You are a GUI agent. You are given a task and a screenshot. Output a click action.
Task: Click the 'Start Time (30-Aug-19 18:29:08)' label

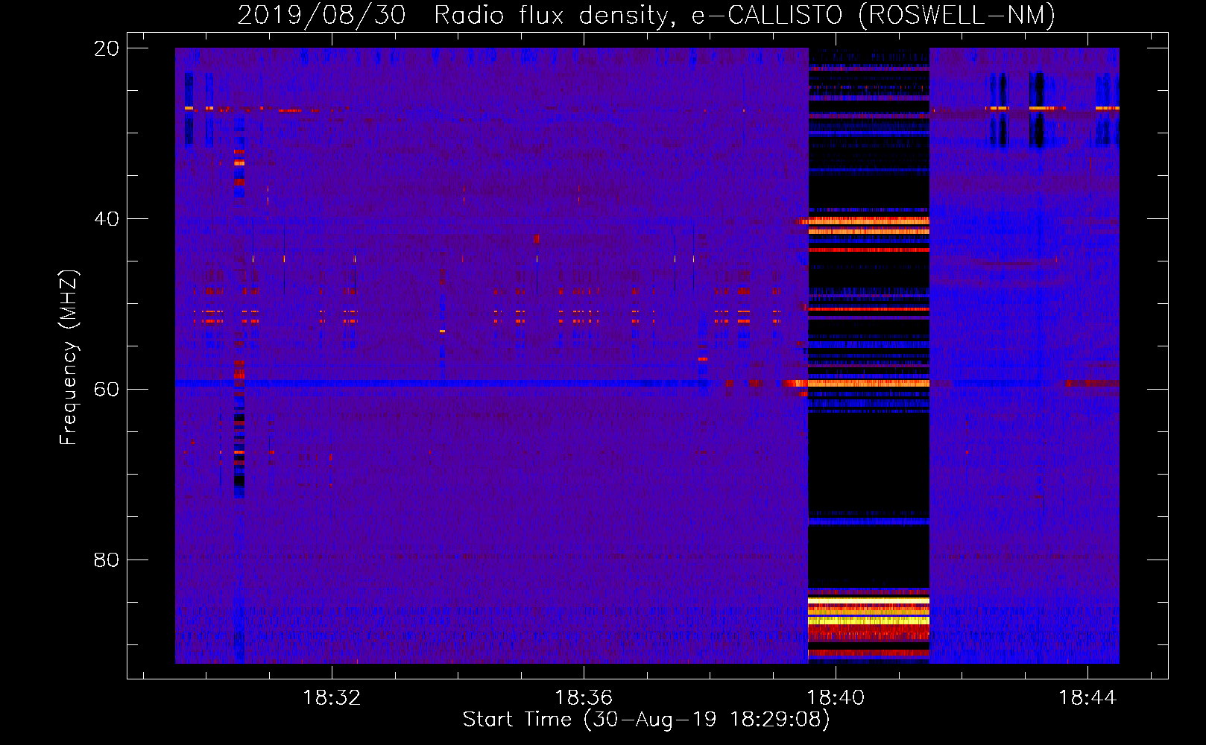pos(646,720)
